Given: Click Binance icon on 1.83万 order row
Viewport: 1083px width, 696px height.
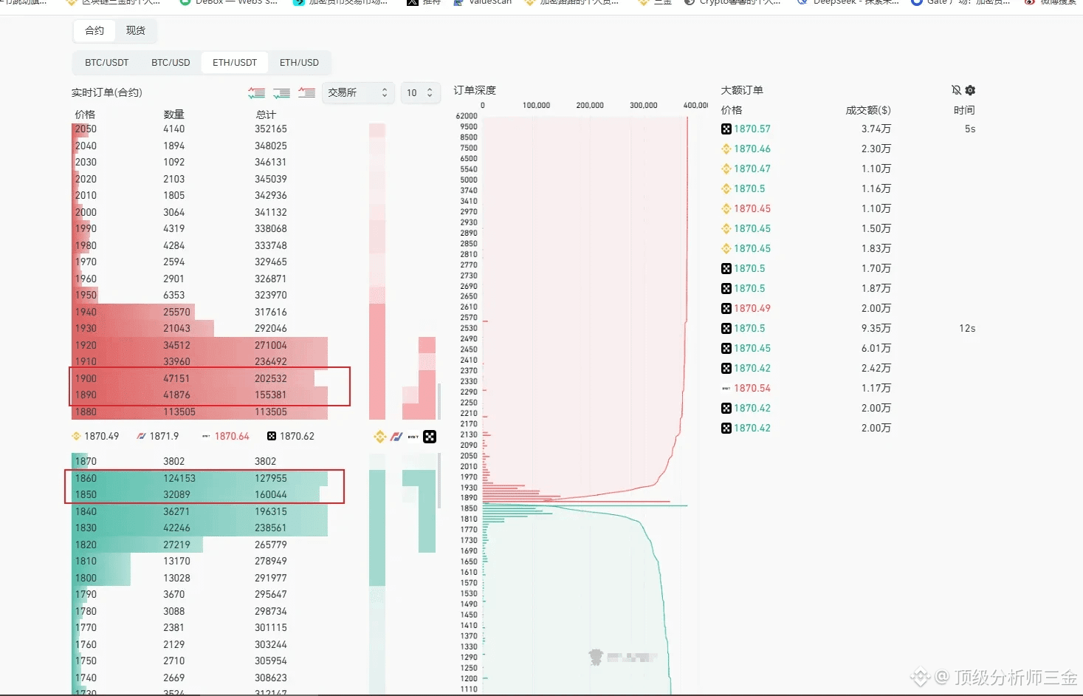Looking at the screenshot, I should click(x=726, y=248).
